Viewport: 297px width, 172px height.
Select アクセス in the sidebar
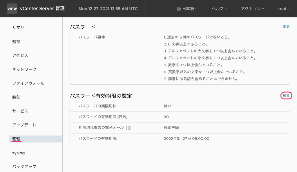click(x=20, y=55)
